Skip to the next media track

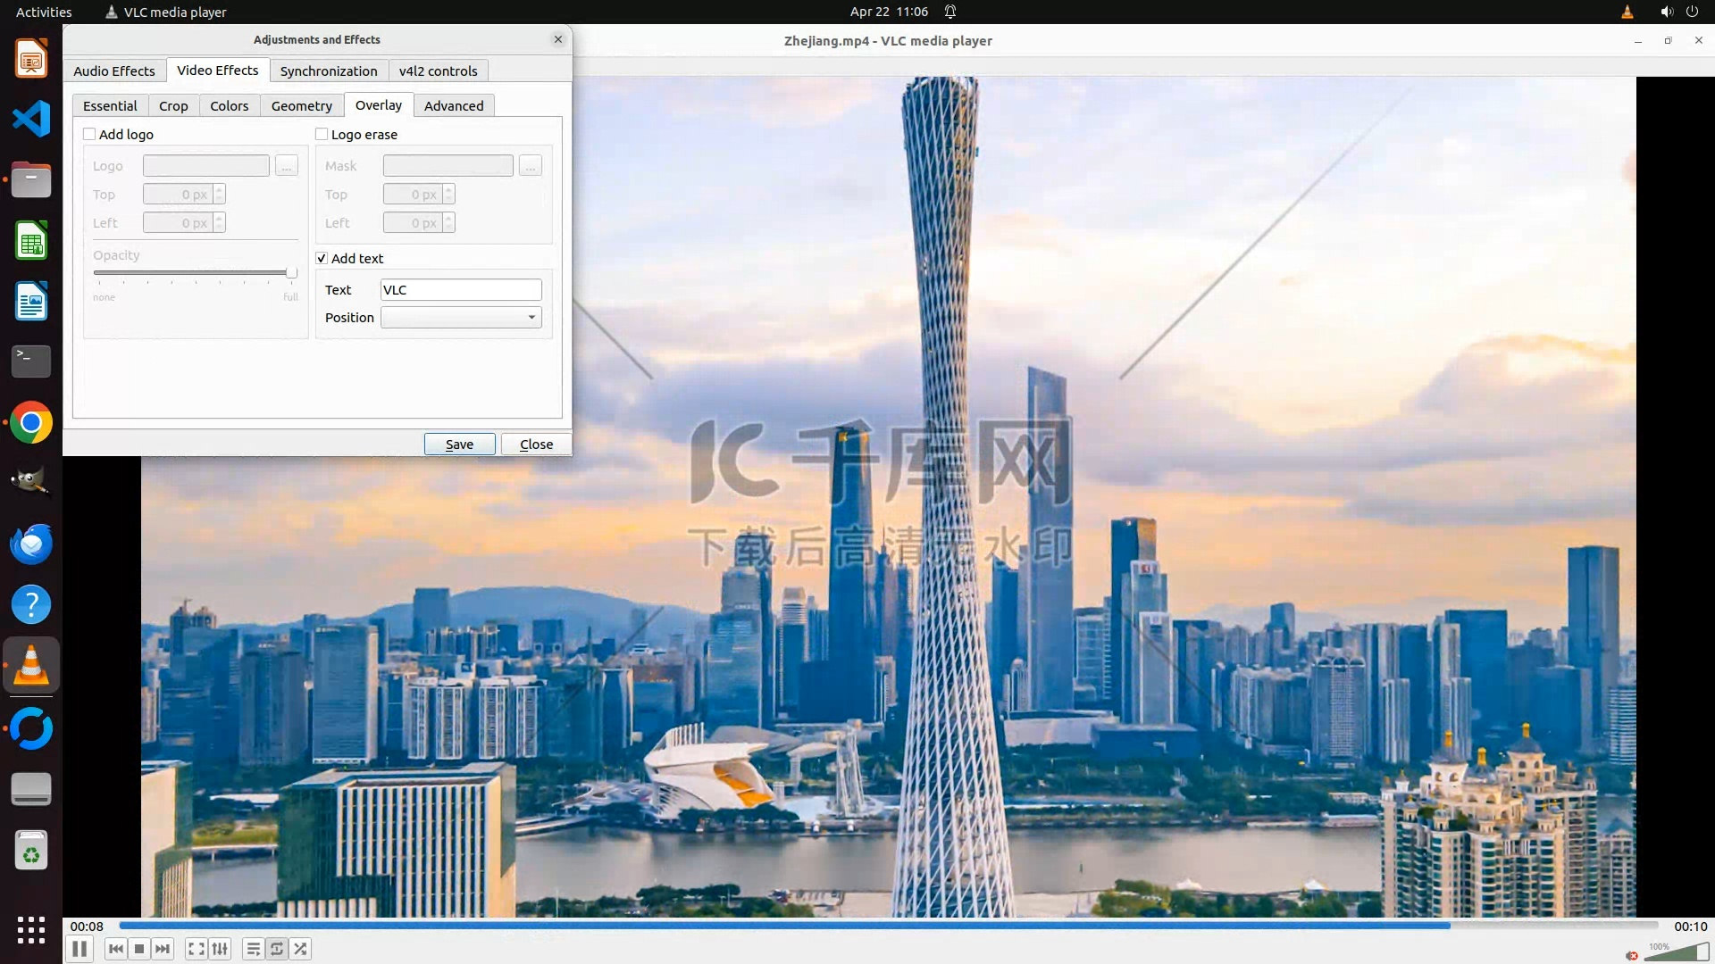pyautogui.click(x=163, y=949)
